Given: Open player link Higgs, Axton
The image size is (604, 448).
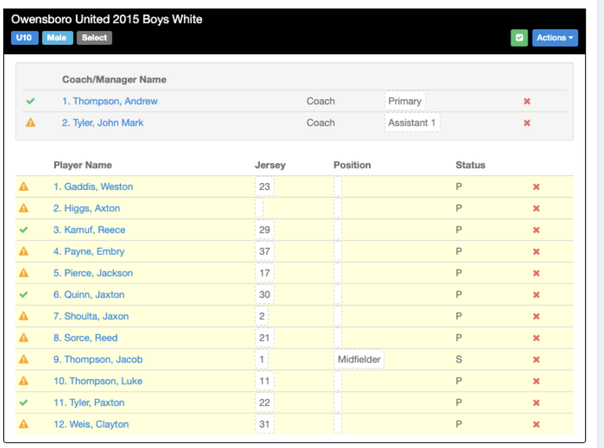Looking at the screenshot, I should [x=87, y=208].
